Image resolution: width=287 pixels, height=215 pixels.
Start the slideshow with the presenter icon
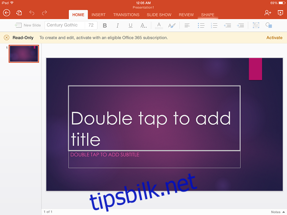tap(280, 13)
